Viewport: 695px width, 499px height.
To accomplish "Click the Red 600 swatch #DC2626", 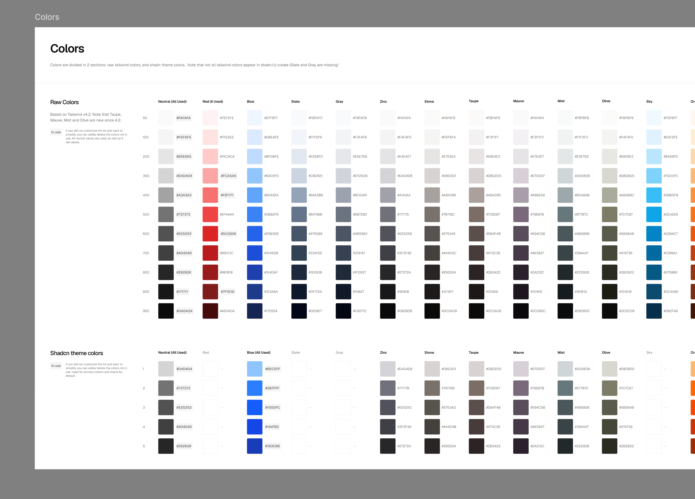I will pyautogui.click(x=210, y=234).
